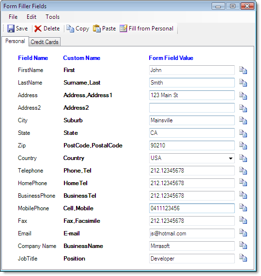Click the Company Name field with Mirrasoft
The image size is (261, 276).
click(x=192, y=246)
